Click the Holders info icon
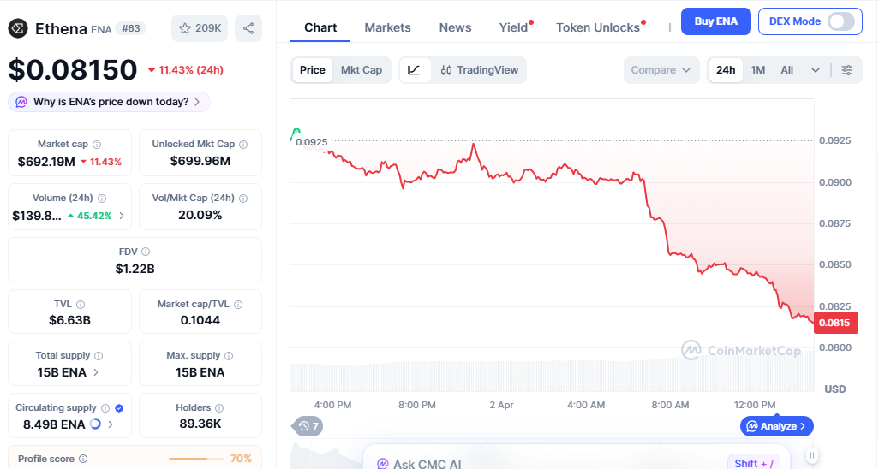Screen dimensions: 879x469 coord(219,408)
